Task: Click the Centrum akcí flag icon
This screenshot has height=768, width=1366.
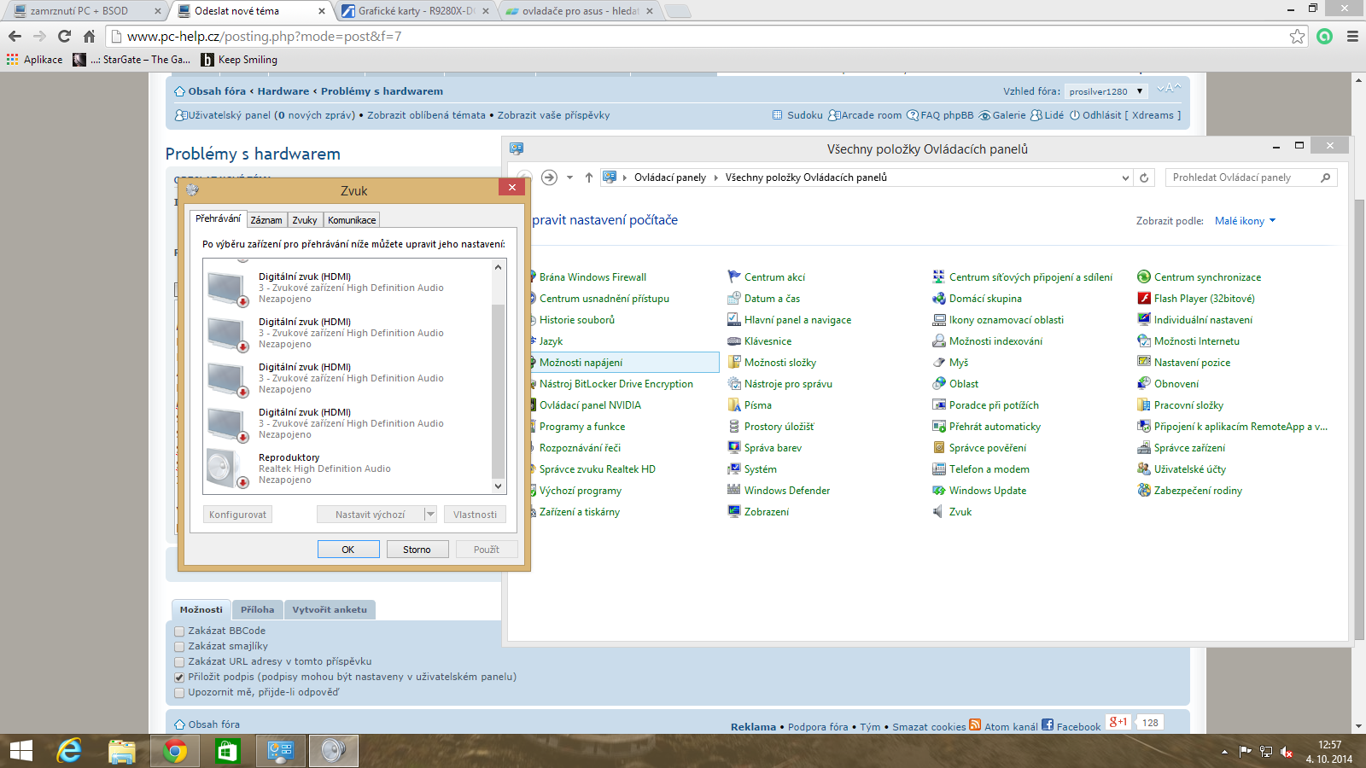Action: pyautogui.click(x=734, y=277)
